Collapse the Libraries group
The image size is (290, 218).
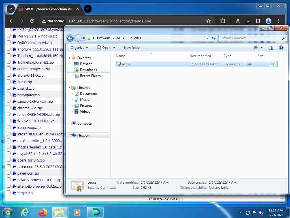(69, 87)
